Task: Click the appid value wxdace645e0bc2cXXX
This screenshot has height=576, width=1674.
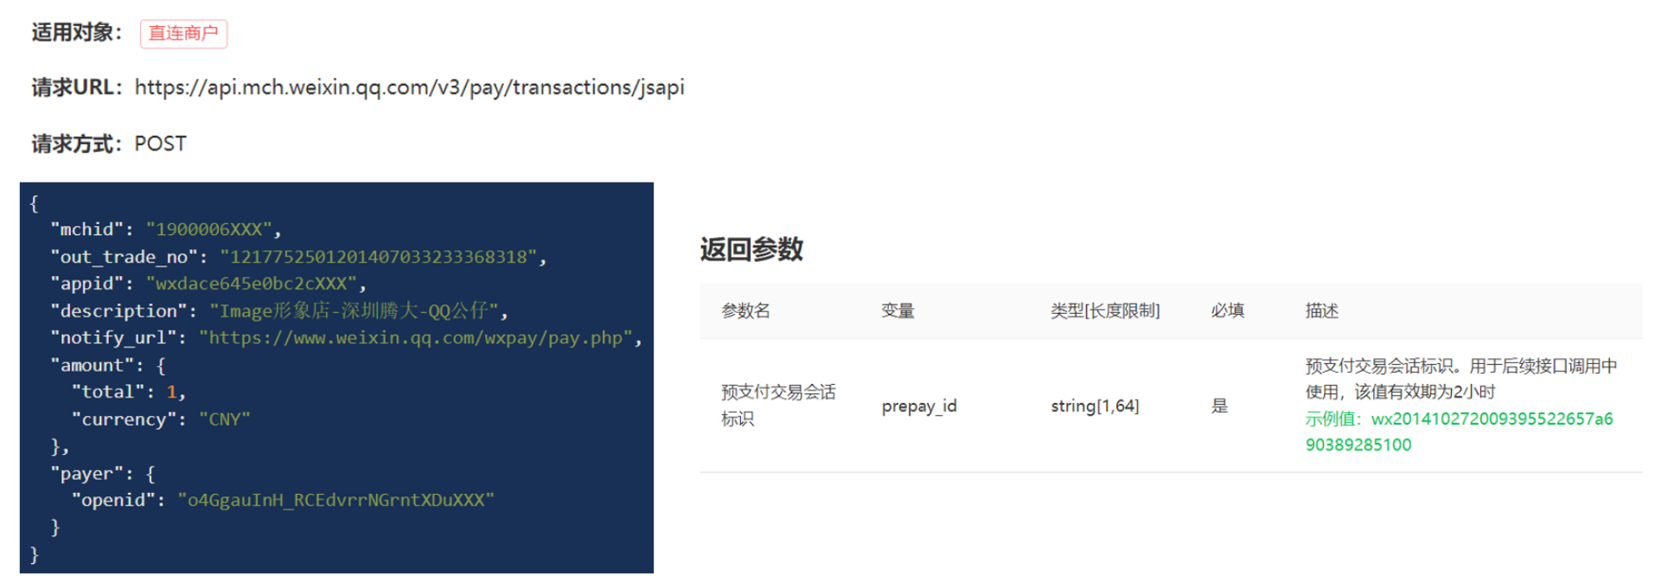Action: (x=252, y=284)
